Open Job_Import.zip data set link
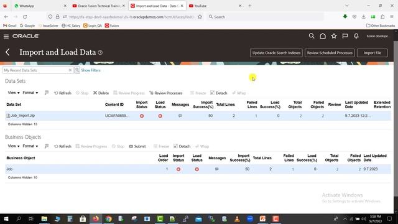398x224 pixels. [x=23, y=116]
